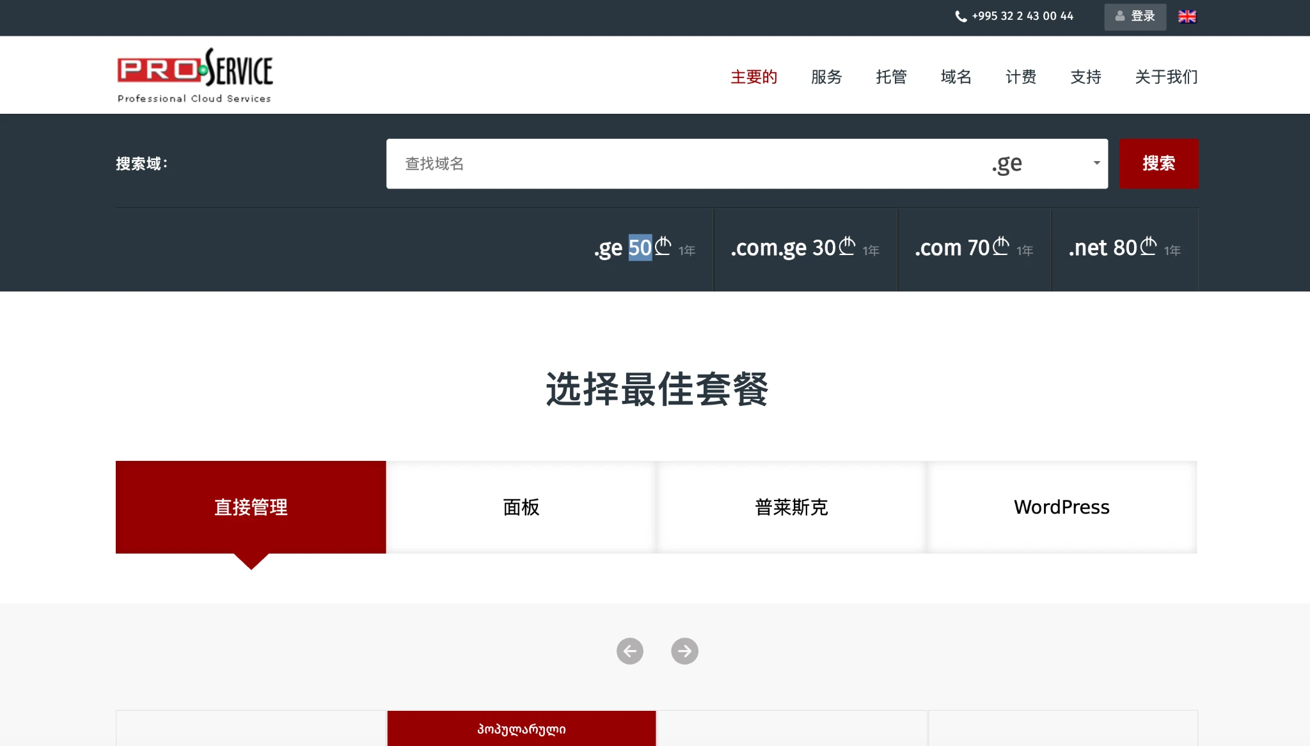
Task: Click the .com.ge 30 price offer
Action: coord(805,248)
